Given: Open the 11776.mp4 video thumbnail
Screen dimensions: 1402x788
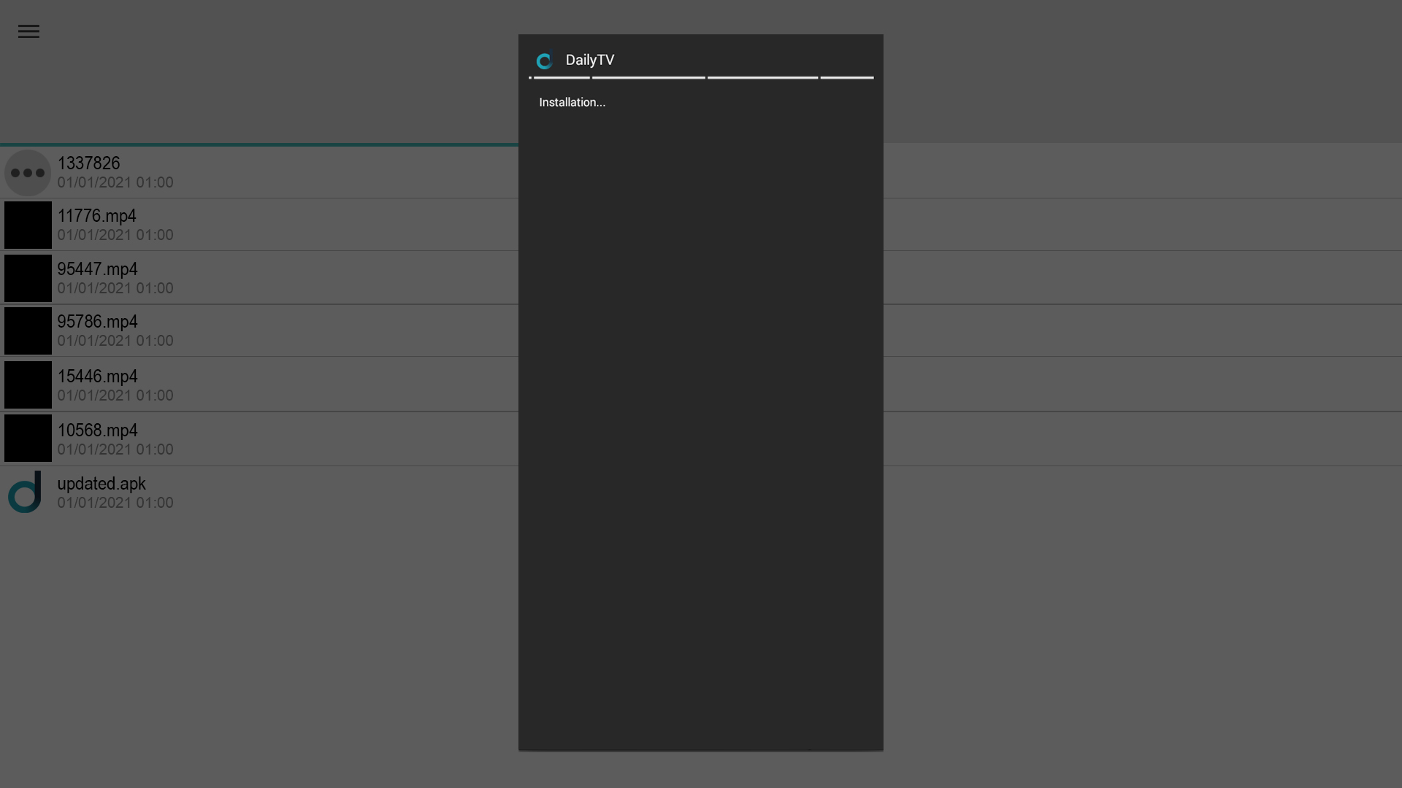Looking at the screenshot, I should 28,225.
